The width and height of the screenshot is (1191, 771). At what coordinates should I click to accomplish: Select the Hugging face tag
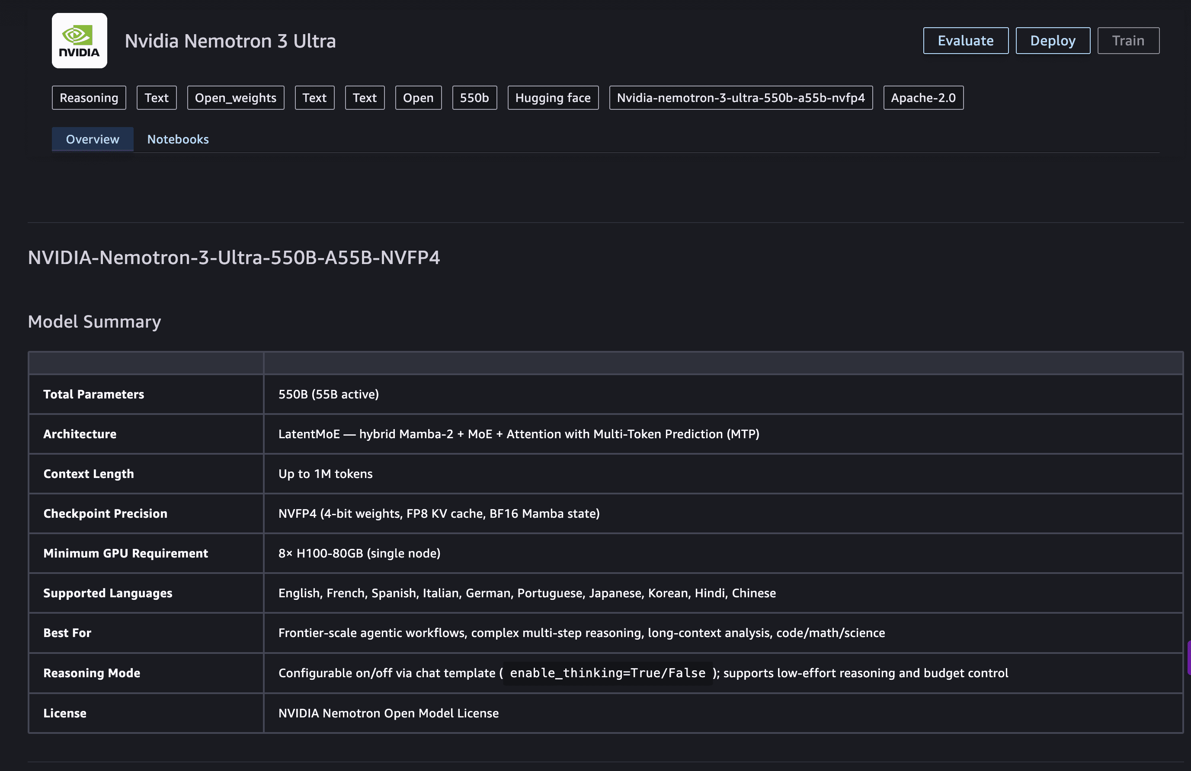(x=553, y=98)
